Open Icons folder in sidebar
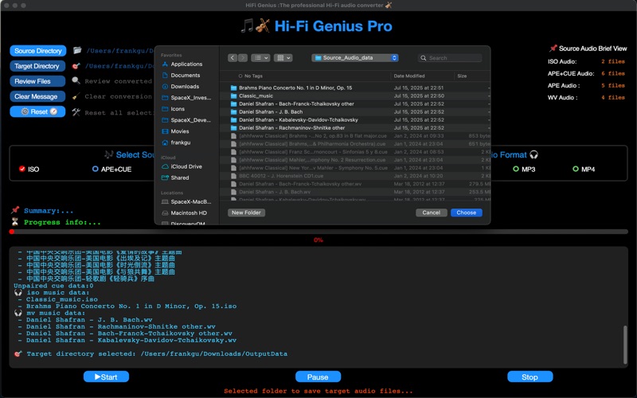Screen dimensions: 637x398 (178, 109)
